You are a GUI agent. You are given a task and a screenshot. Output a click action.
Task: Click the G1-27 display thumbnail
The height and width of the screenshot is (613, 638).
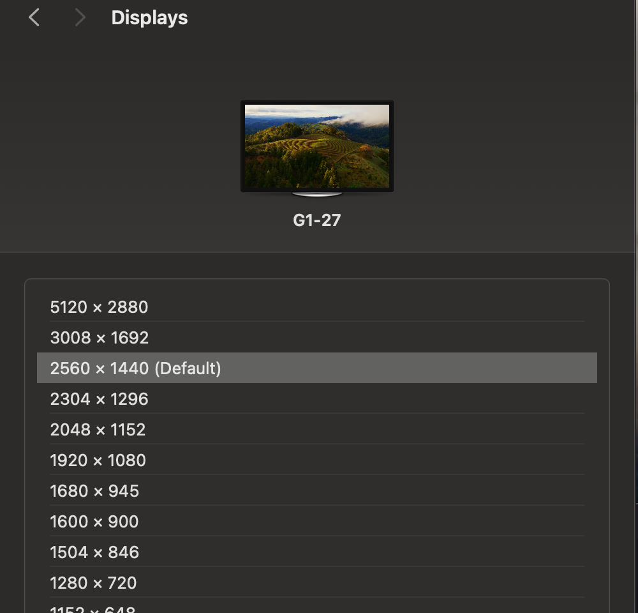pyautogui.click(x=317, y=146)
